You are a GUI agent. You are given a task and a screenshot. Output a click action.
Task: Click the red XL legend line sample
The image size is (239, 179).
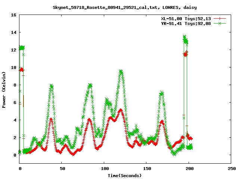pyautogui.click(x=220, y=19)
